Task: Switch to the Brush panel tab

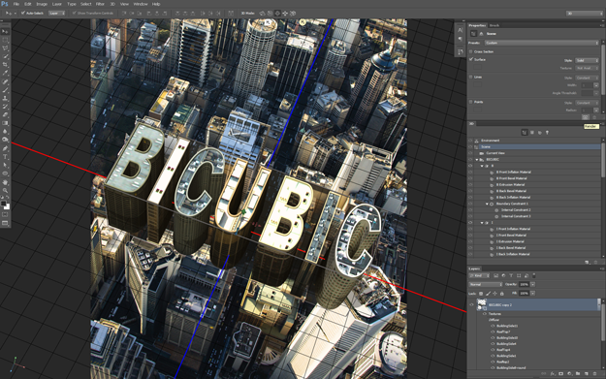Action: pos(494,25)
